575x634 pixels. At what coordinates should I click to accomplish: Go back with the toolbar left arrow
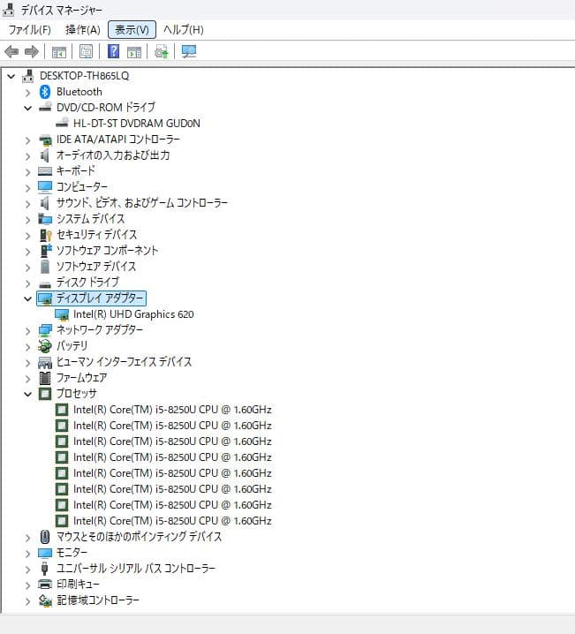tap(11, 51)
